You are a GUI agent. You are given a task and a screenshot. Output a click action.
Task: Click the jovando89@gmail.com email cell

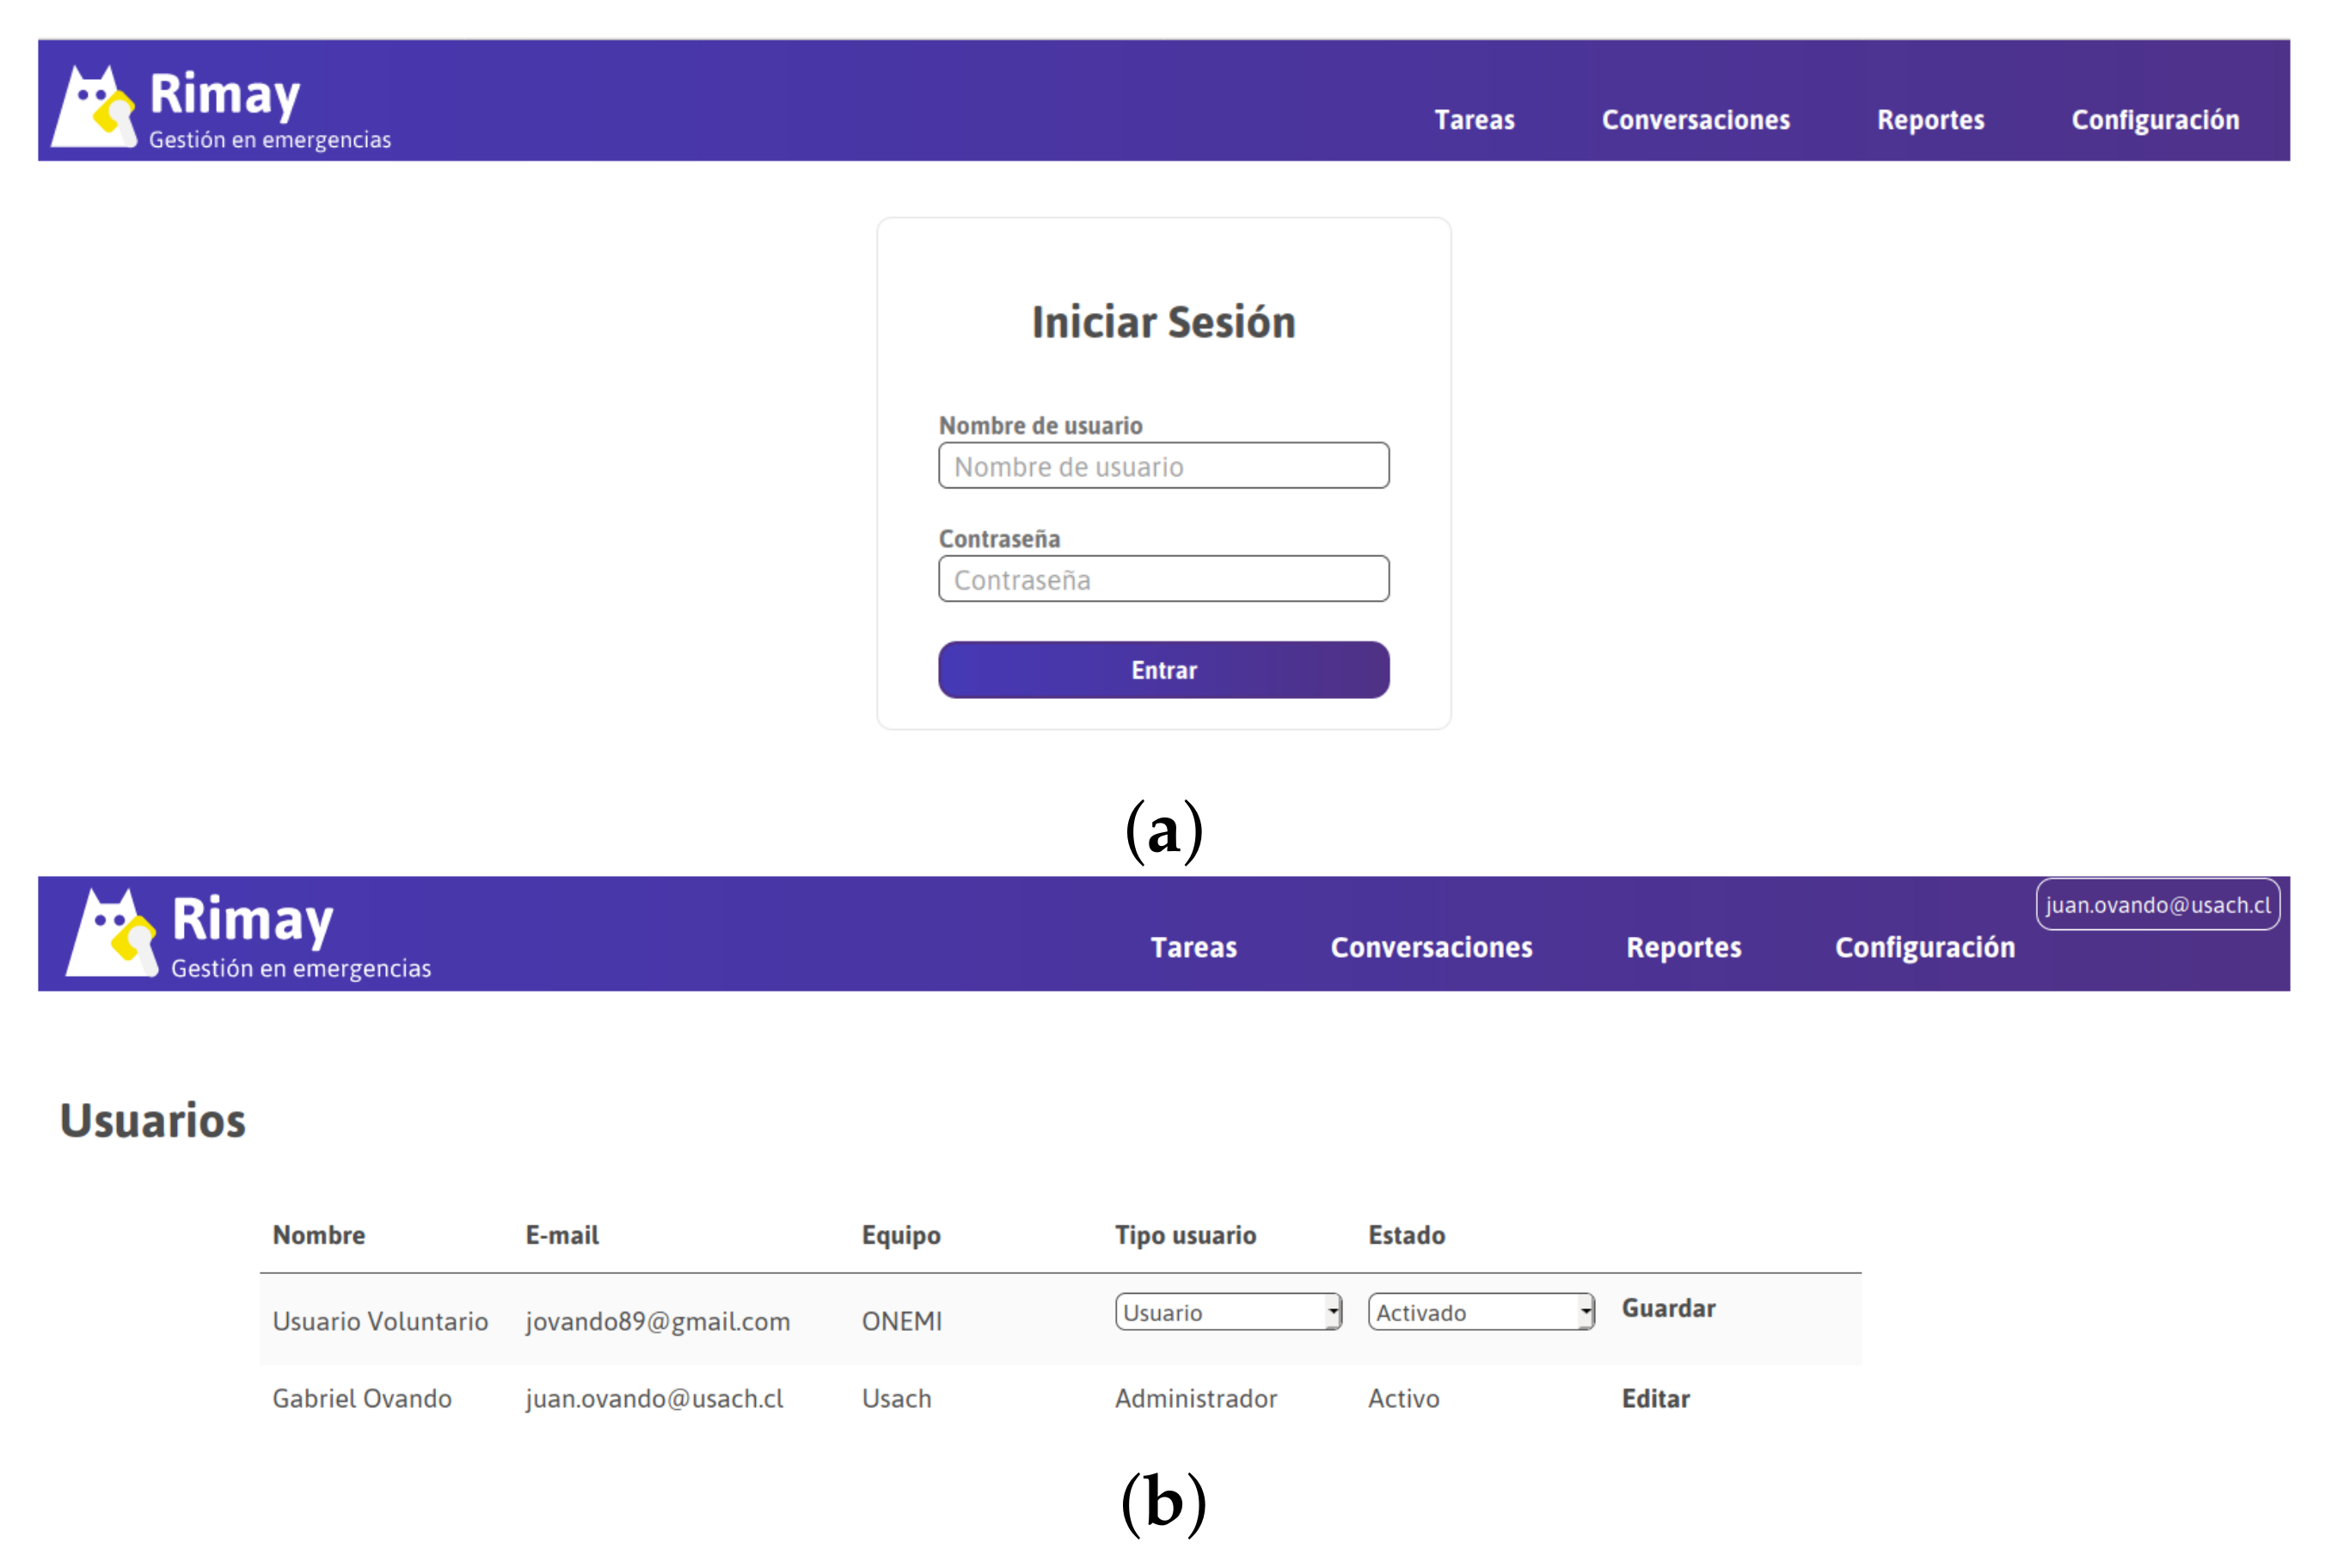(x=657, y=1321)
